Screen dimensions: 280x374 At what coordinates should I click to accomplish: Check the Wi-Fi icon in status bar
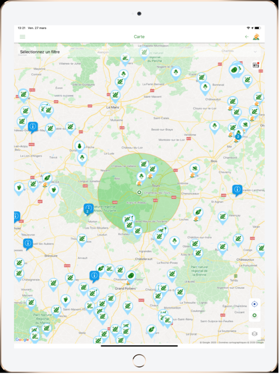tap(248, 28)
